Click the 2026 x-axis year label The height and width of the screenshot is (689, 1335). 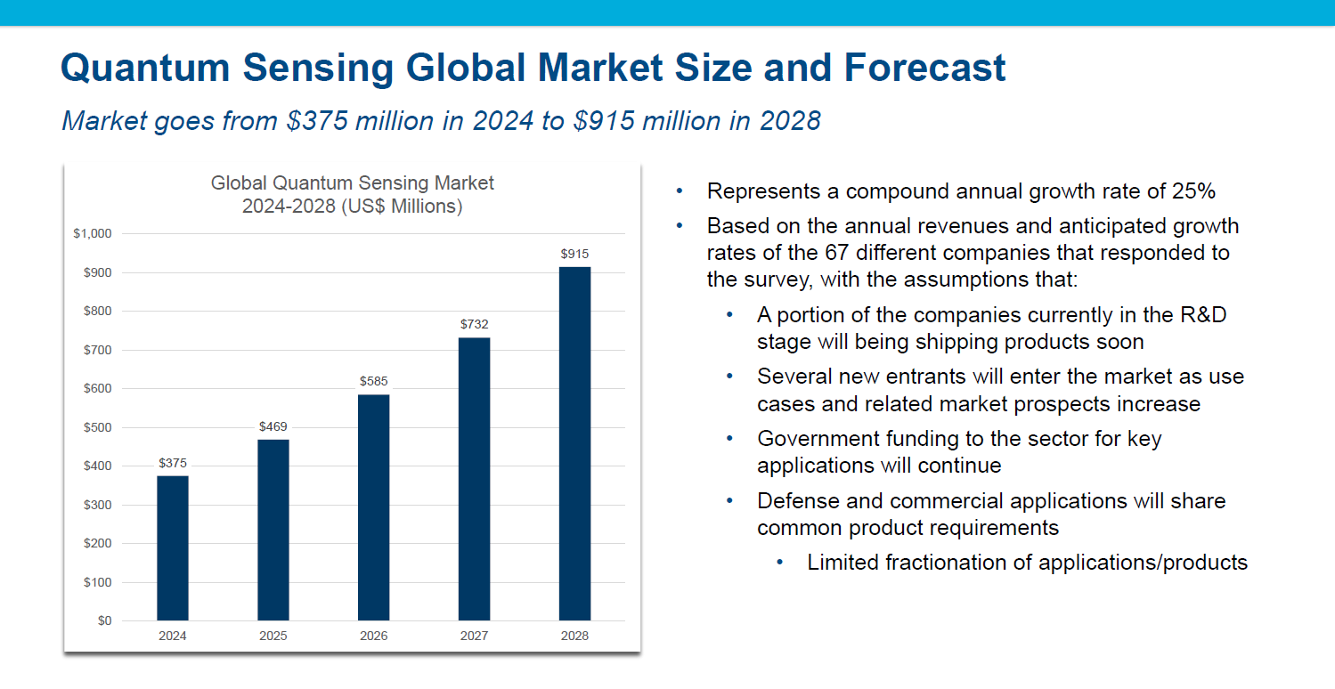[x=374, y=636]
